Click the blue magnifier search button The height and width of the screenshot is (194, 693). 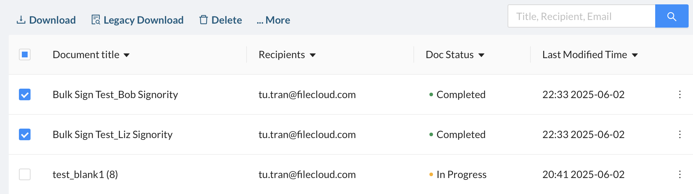click(x=672, y=16)
